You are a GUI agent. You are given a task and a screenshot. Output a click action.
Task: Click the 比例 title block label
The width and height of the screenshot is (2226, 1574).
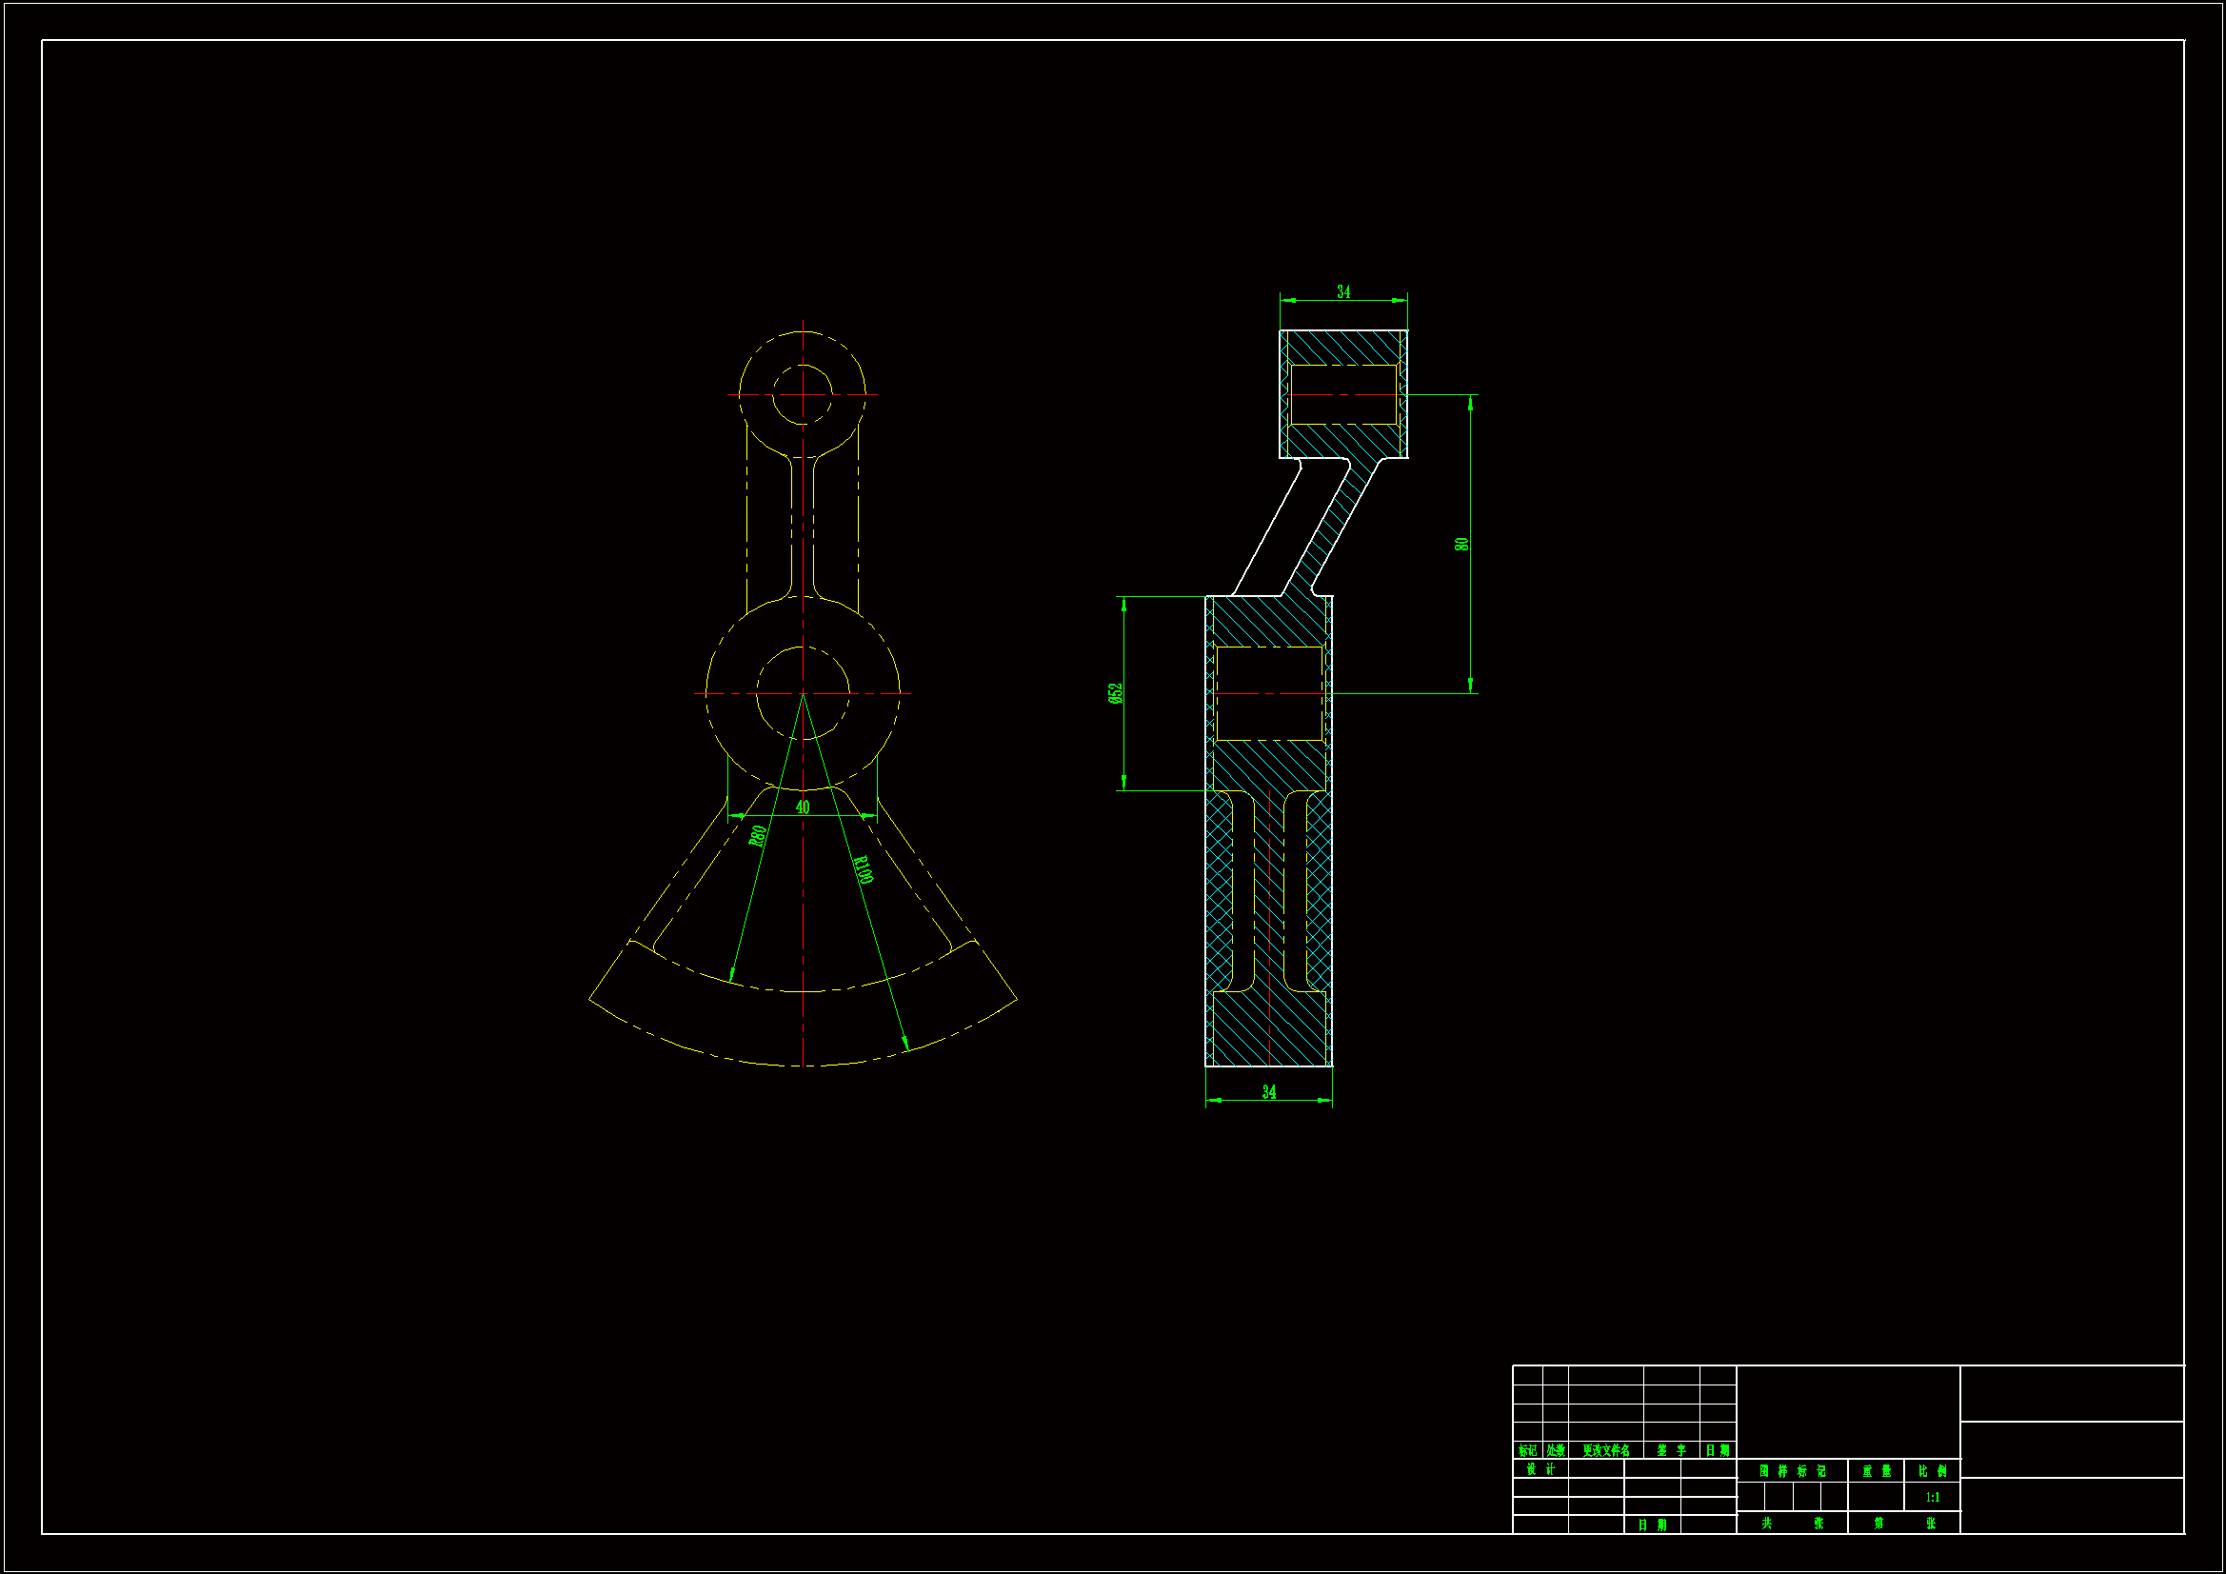click(1932, 1471)
